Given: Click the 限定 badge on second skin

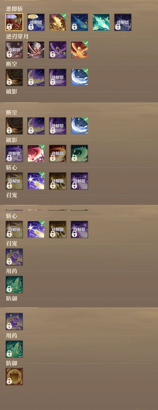Looking at the screenshot, I should coord(32,16).
